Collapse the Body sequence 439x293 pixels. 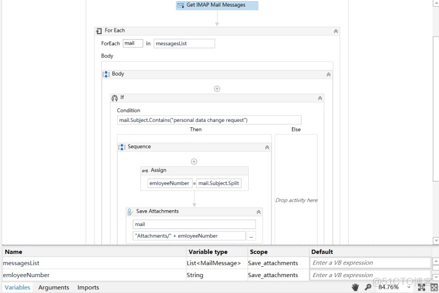329,74
